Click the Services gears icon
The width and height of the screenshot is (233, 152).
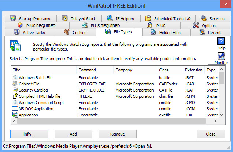tap(204, 18)
